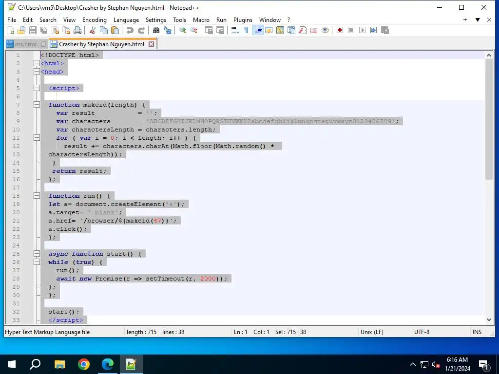The height and width of the screenshot is (374, 499).
Task: Show the Document Map panel icon
Action: pos(280,30)
